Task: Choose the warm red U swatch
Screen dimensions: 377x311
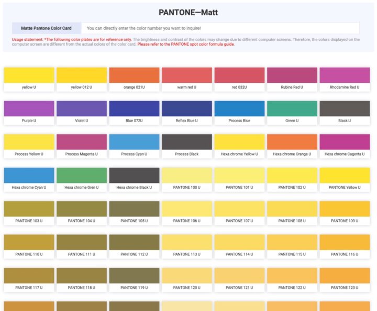Action: click(x=187, y=76)
